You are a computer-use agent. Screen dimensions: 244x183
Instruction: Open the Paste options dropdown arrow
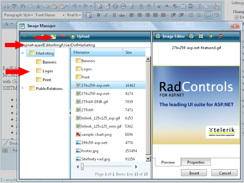(x=67, y=6)
